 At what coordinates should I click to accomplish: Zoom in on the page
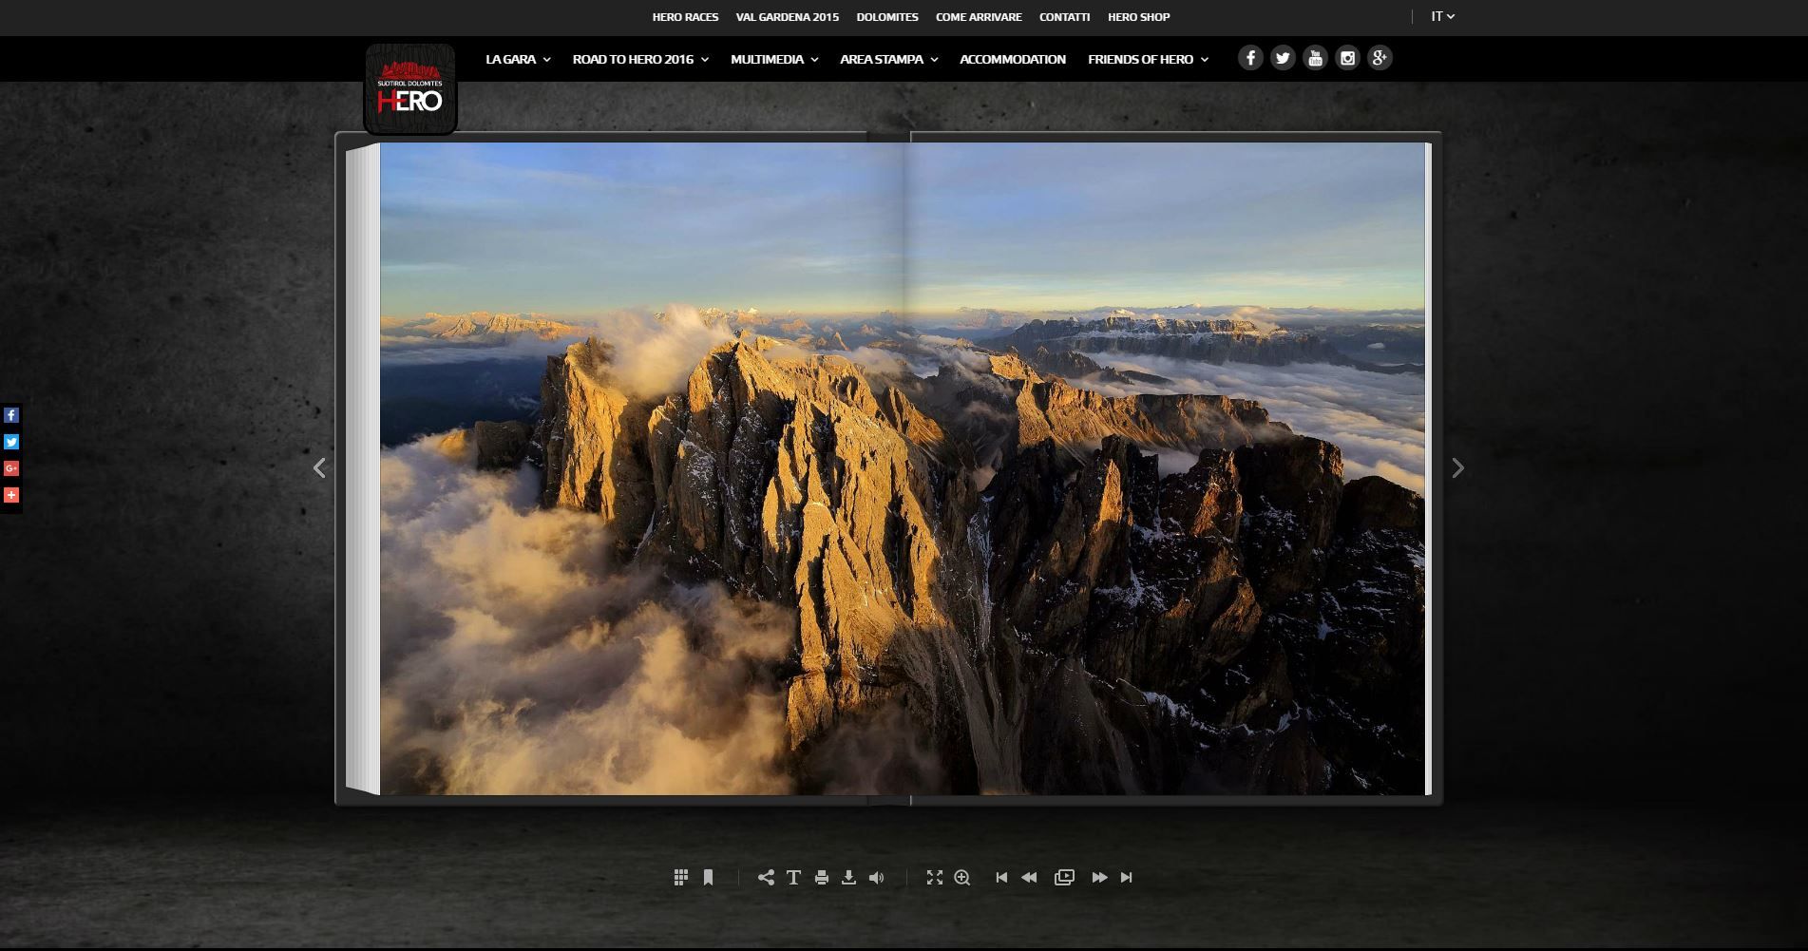click(961, 877)
